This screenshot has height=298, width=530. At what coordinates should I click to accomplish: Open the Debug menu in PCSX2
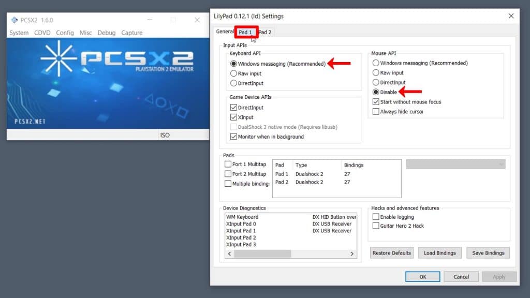pos(107,33)
